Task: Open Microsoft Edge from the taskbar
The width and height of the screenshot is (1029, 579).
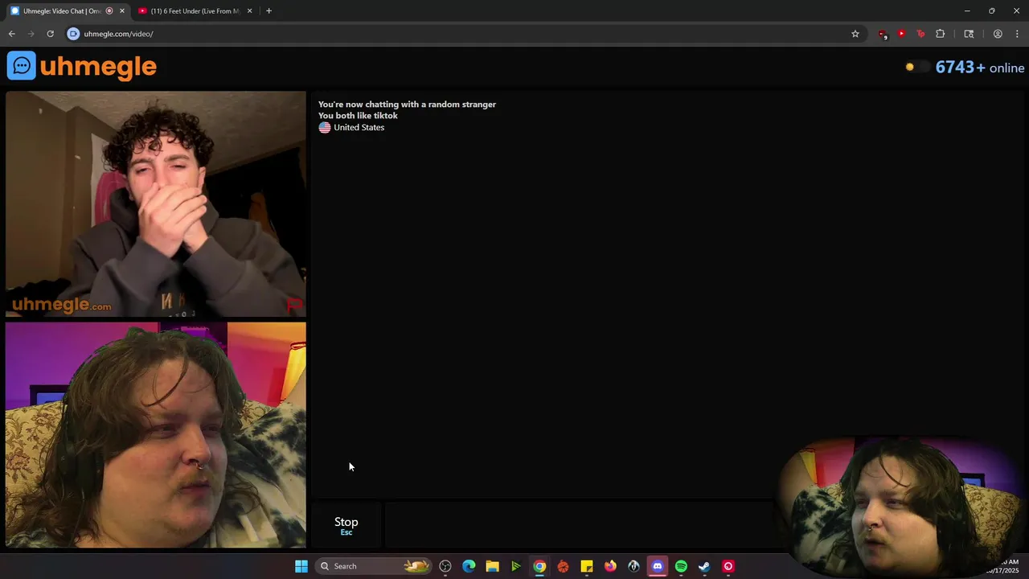Action: (x=469, y=566)
